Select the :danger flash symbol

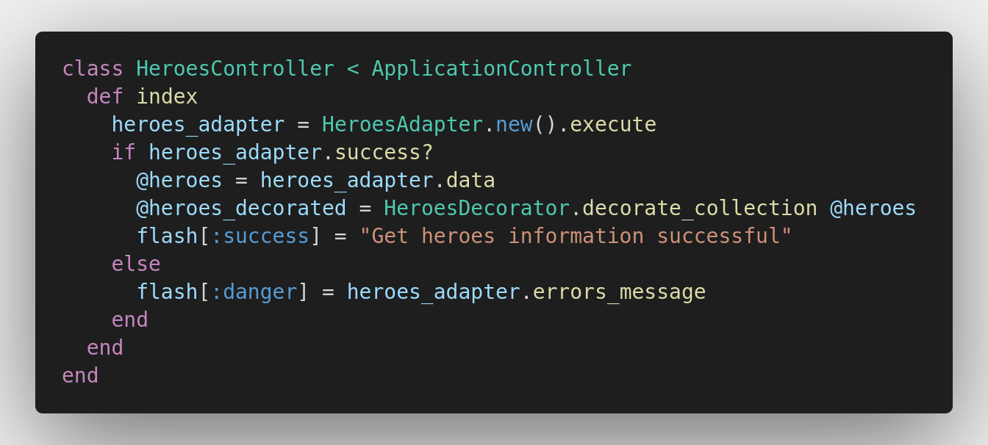pyautogui.click(x=254, y=292)
